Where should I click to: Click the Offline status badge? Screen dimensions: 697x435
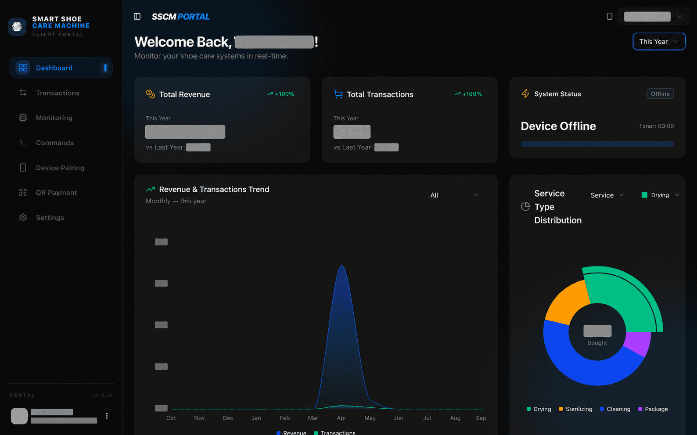click(x=660, y=93)
